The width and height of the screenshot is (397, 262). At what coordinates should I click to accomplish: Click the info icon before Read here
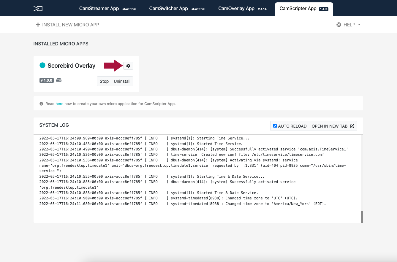coord(41,104)
